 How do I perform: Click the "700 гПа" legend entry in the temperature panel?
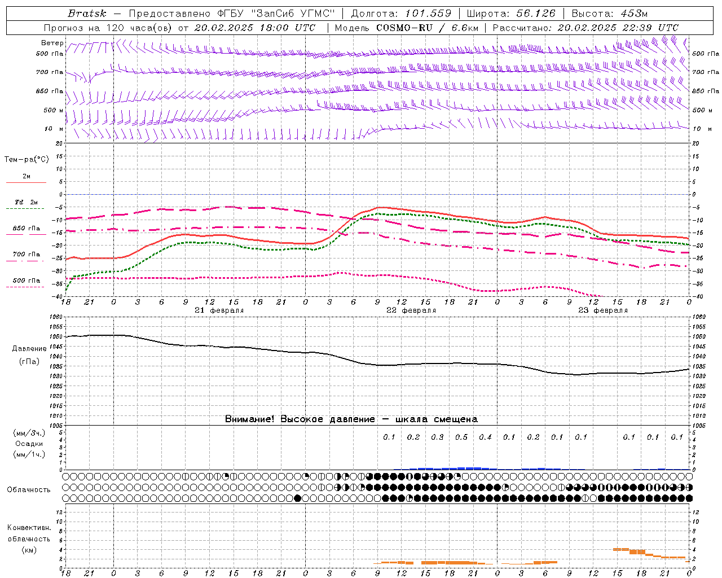pyautogui.click(x=27, y=255)
